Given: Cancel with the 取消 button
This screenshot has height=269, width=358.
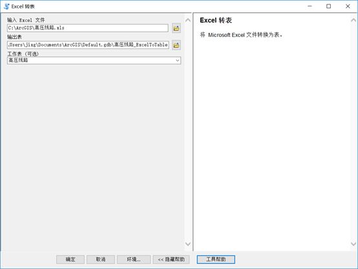Looking at the screenshot, I should click(x=101, y=259).
